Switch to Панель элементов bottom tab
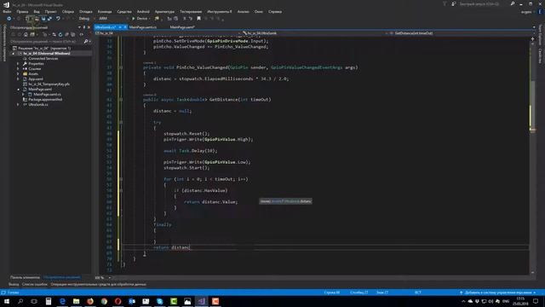 [x=25, y=277]
